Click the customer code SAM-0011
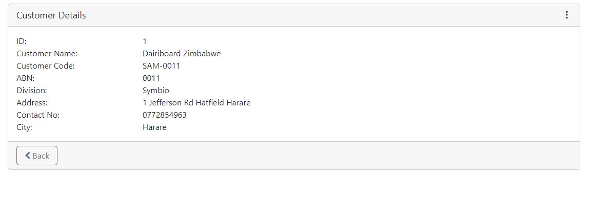The width and height of the screenshot is (593, 198). tap(162, 66)
